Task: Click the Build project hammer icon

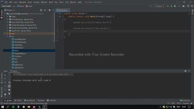Action: point(151,6)
